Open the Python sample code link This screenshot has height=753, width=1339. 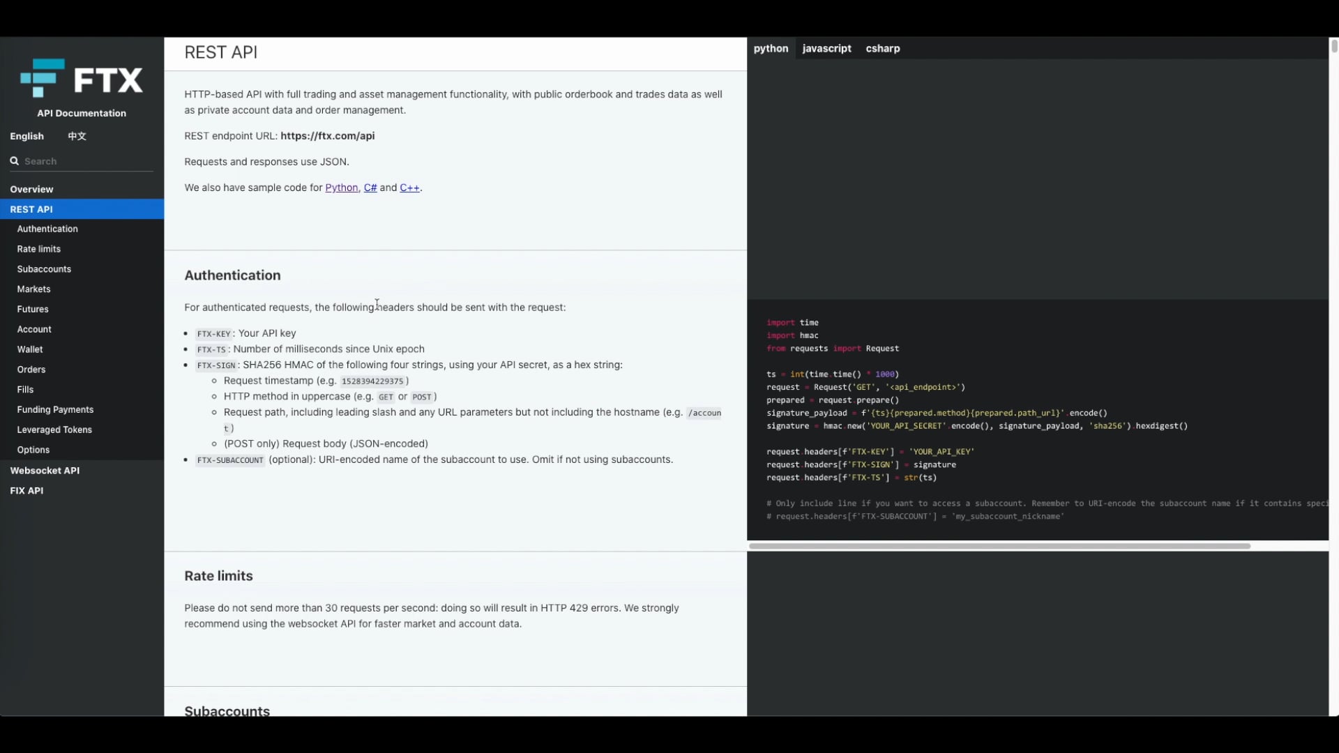[341, 188]
